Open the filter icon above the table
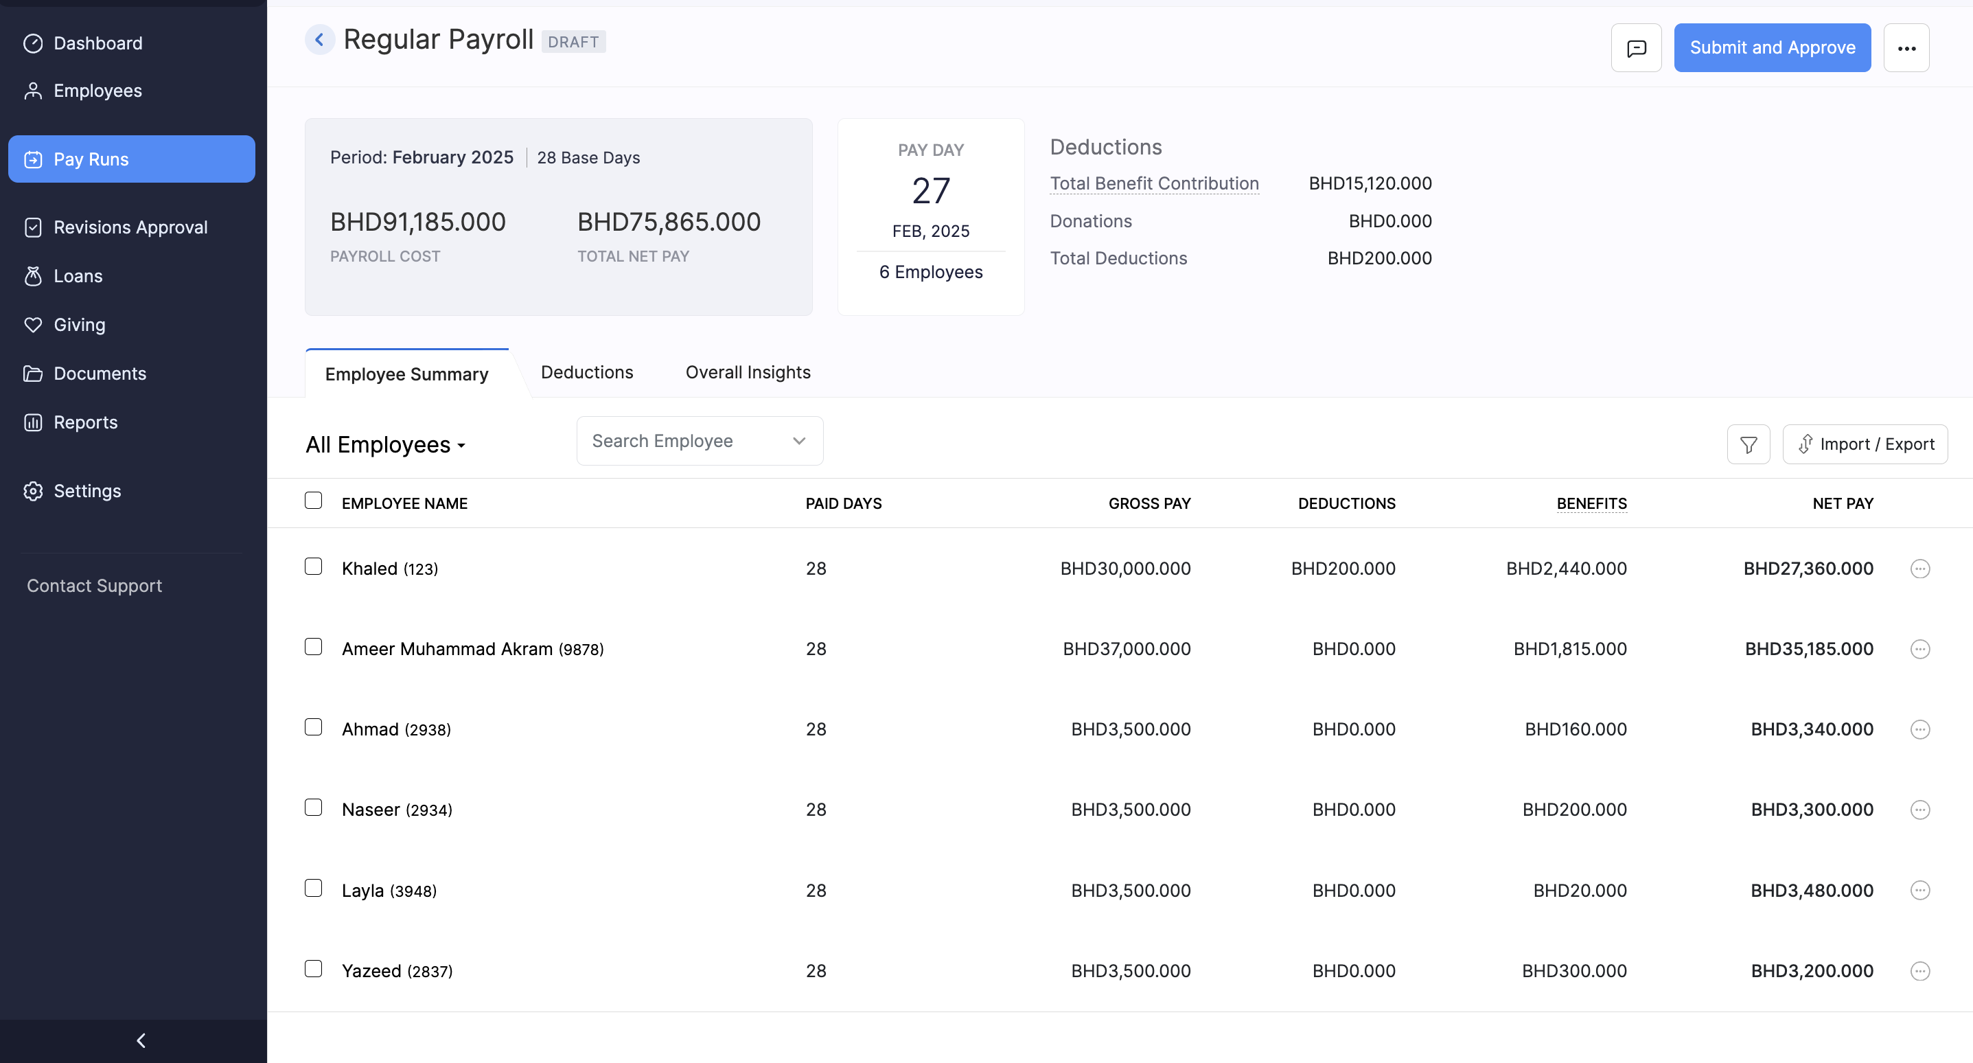 click(1748, 444)
